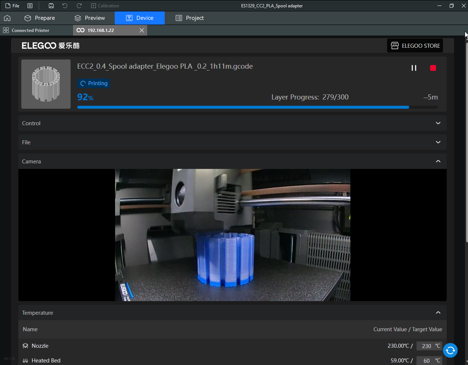Open the Connected Printer list

pos(26,30)
